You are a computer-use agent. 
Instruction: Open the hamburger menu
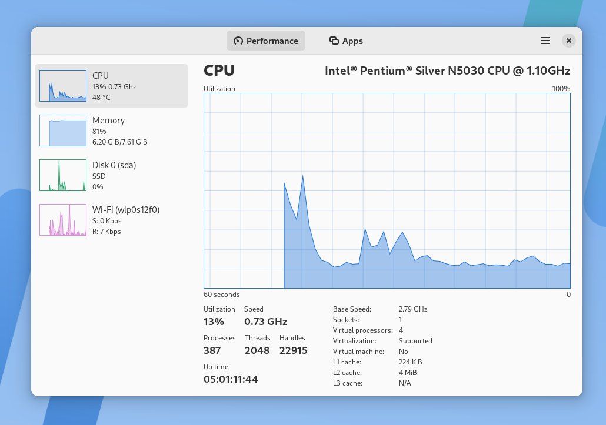pos(545,41)
